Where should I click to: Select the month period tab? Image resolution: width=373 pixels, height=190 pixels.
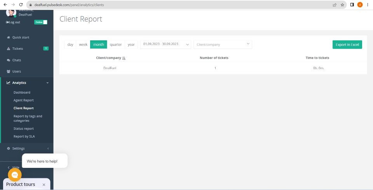pyautogui.click(x=98, y=44)
